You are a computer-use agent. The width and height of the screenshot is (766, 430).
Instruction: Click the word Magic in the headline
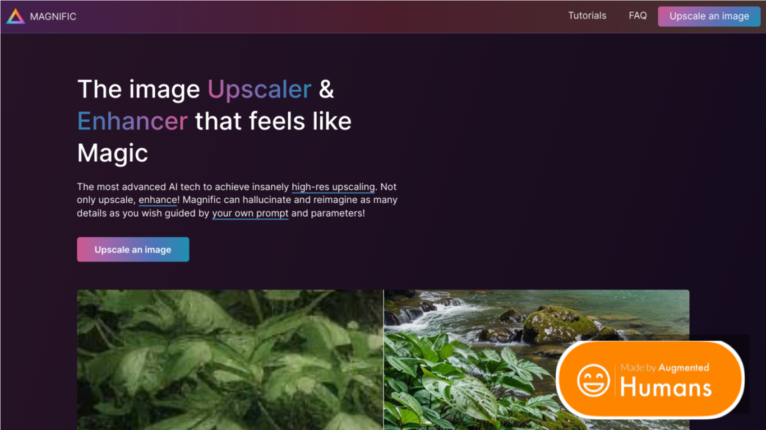(113, 153)
